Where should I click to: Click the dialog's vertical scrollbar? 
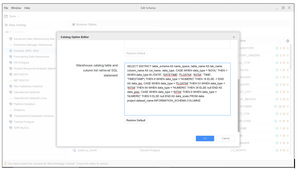point(238,106)
